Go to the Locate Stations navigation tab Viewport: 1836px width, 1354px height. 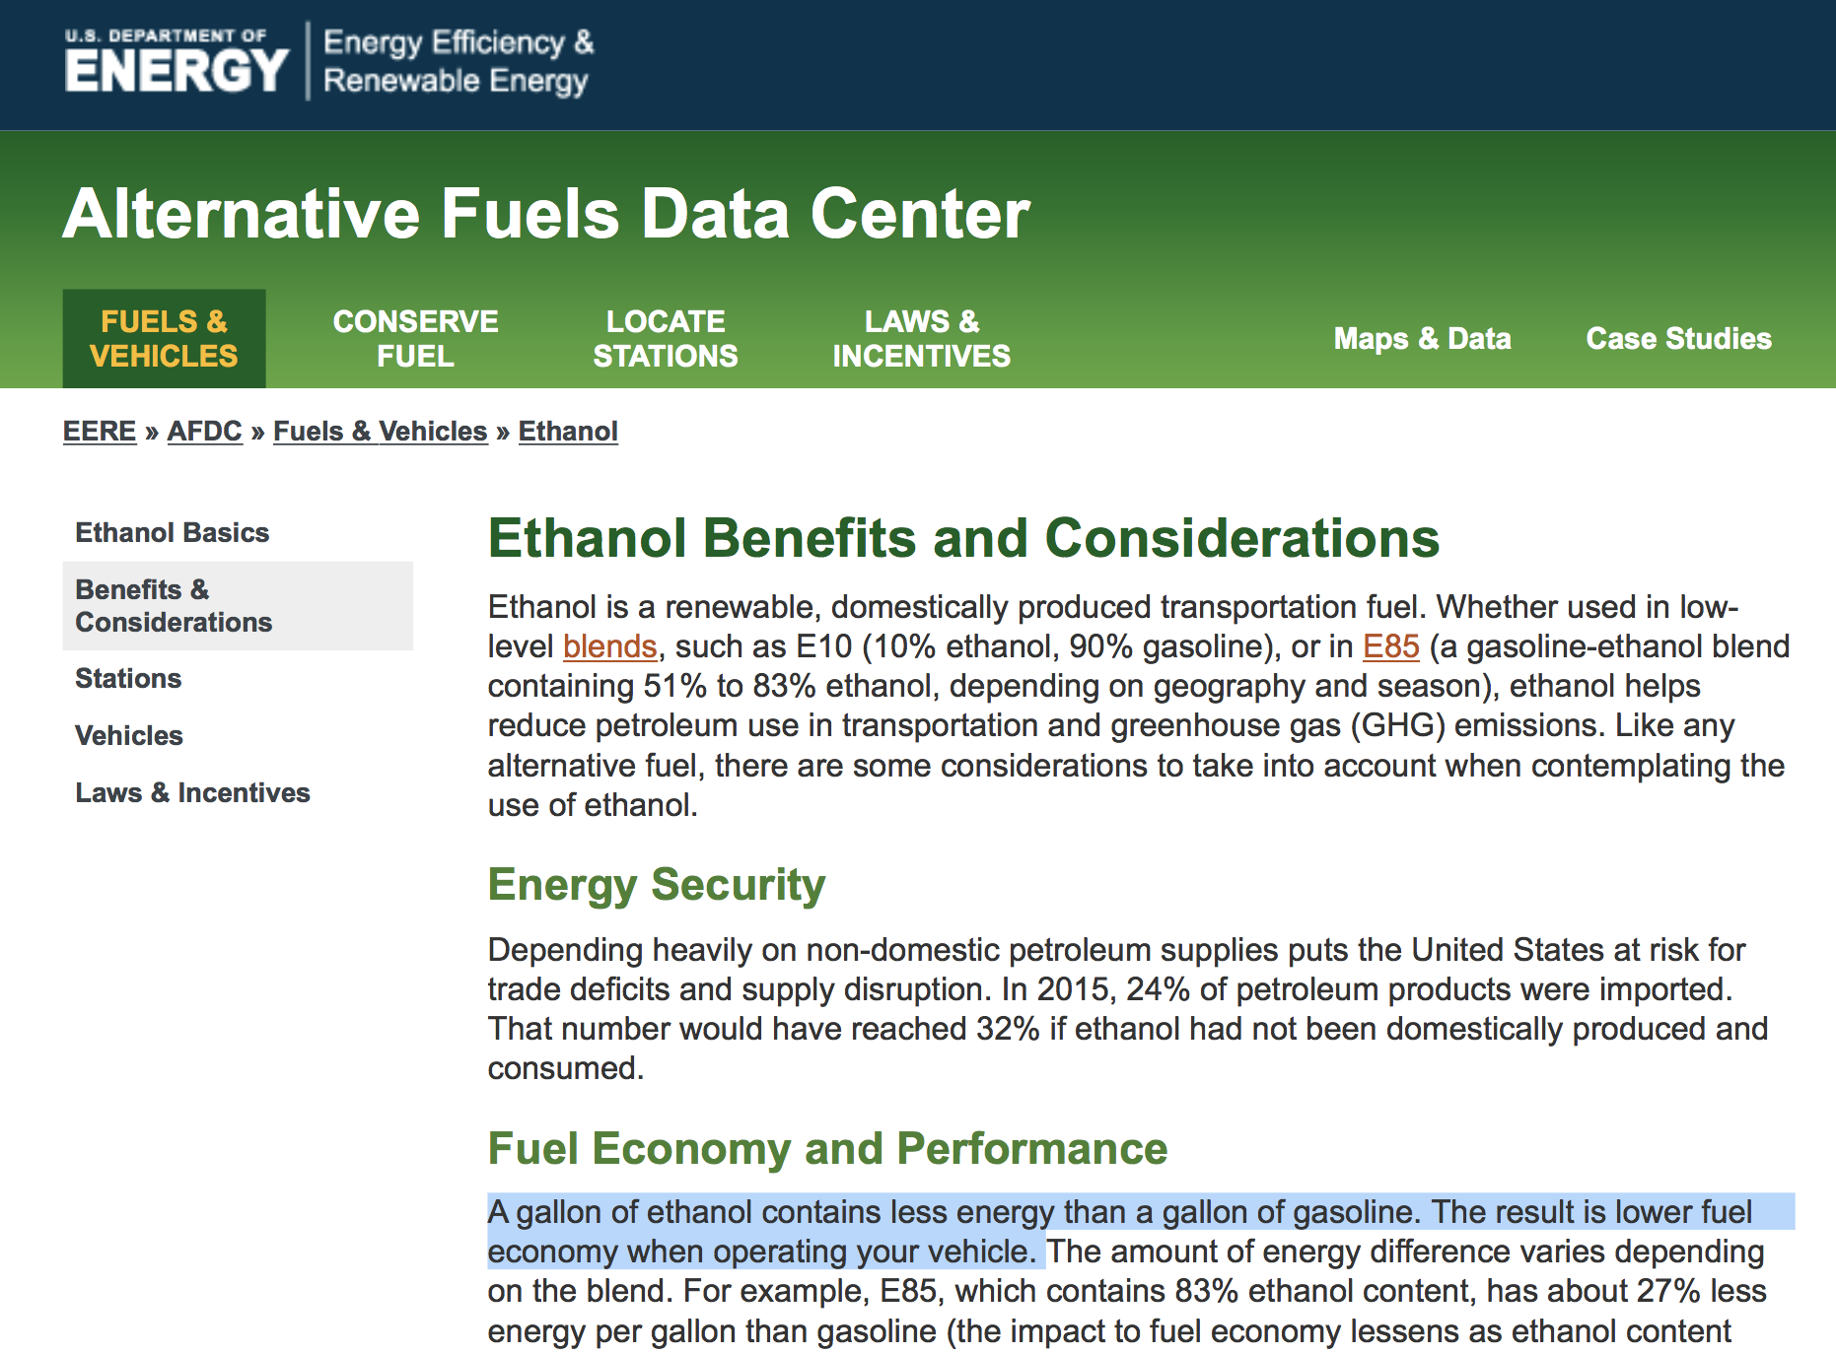point(666,338)
